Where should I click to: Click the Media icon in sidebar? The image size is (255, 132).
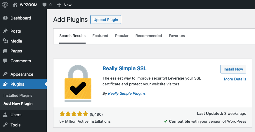[5, 41]
